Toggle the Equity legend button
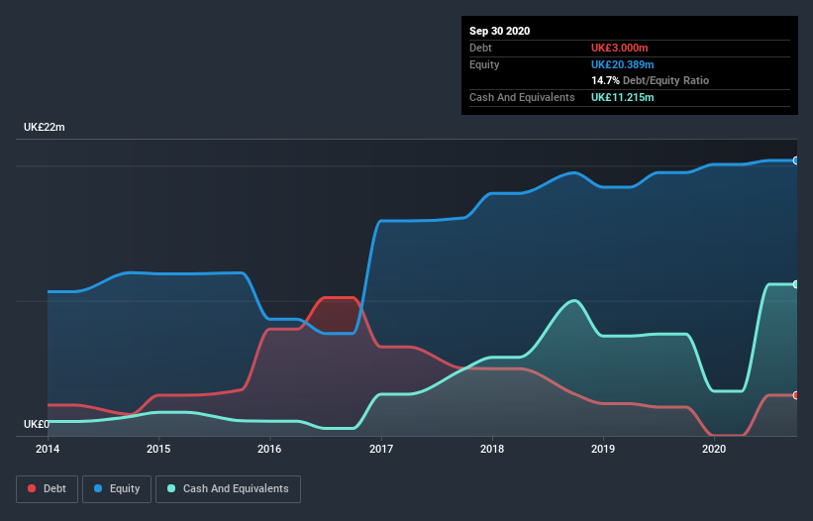The height and width of the screenshot is (521, 813). 117,489
